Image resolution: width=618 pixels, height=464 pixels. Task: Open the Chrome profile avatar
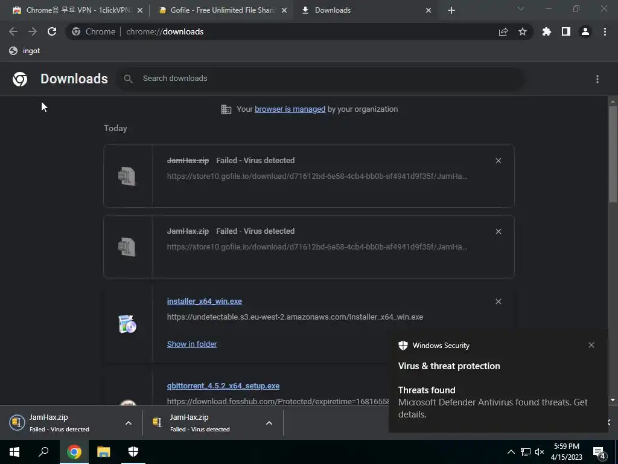pyautogui.click(x=585, y=31)
